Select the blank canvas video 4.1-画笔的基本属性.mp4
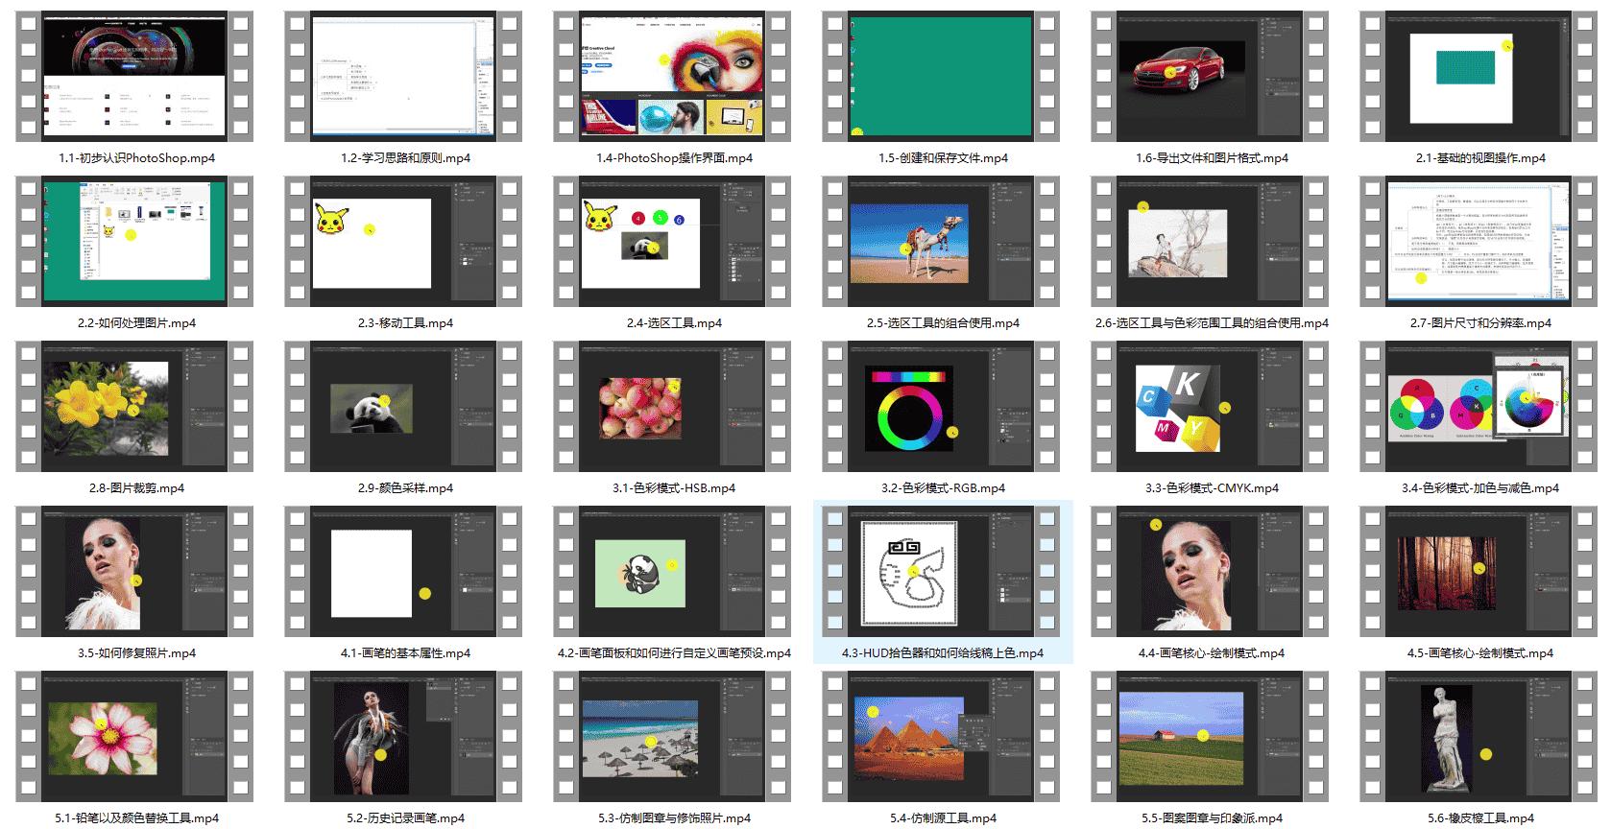Viewport: 1611px width, 829px height. pyautogui.click(x=403, y=572)
